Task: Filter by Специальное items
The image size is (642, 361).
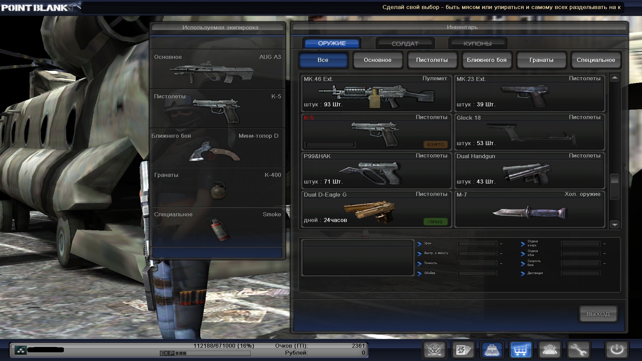Action: click(596, 60)
